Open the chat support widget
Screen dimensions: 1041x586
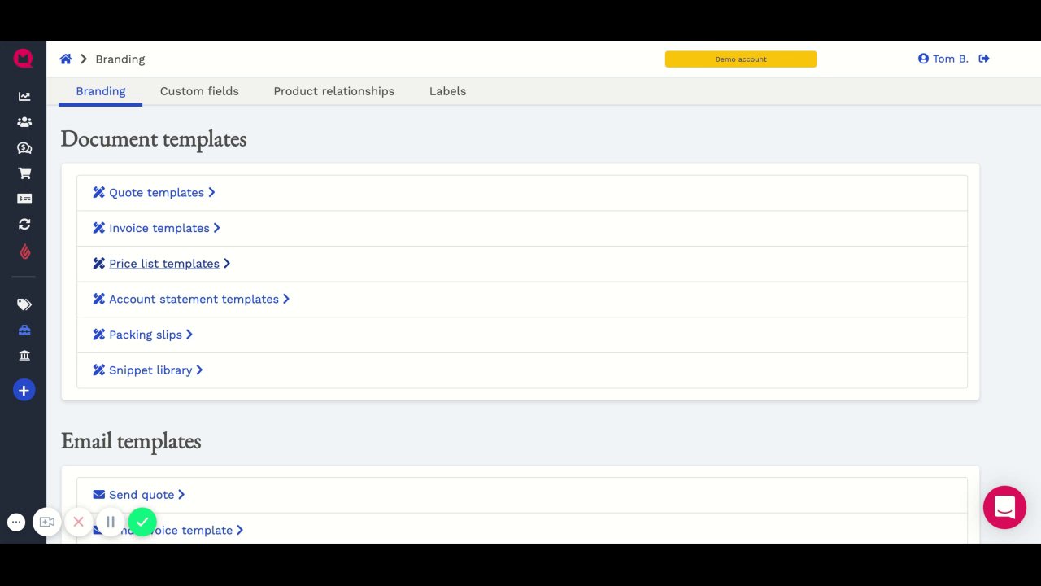(1004, 507)
